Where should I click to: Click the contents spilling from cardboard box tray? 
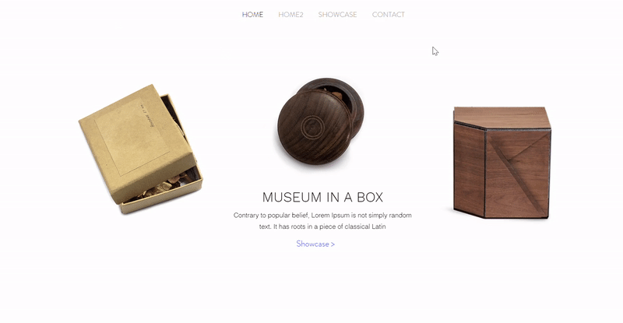(x=167, y=188)
